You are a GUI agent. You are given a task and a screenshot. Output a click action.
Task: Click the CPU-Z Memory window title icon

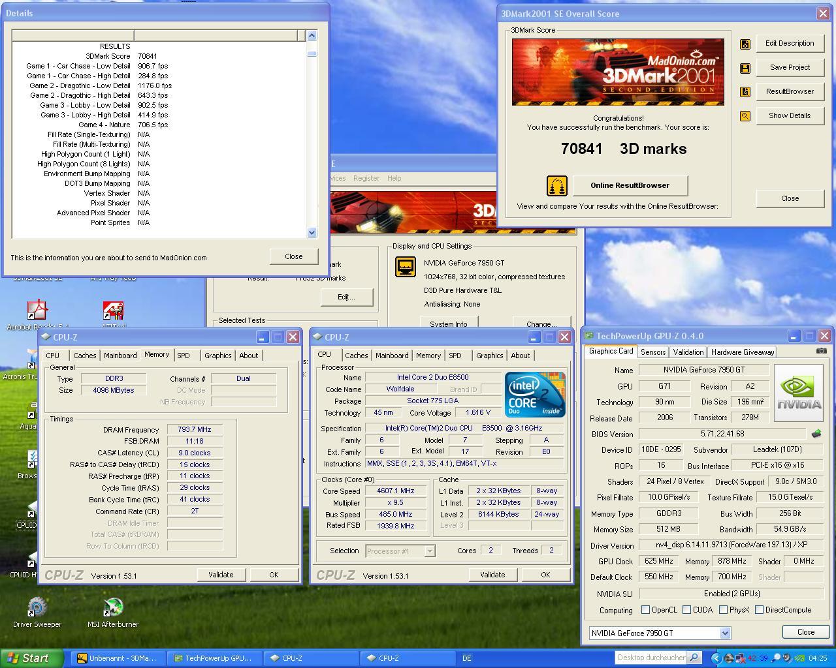click(x=46, y=337)
